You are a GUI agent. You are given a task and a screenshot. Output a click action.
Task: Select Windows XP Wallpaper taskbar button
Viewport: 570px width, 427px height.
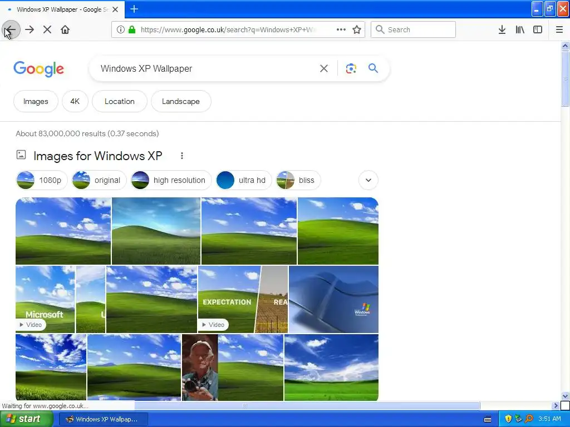tap(103, 419)
